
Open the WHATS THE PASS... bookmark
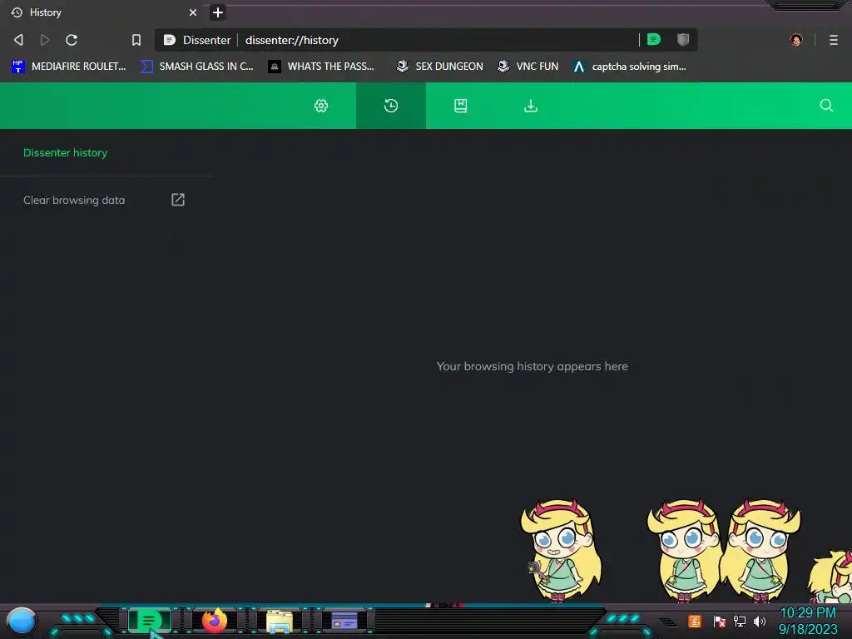tap(321, 67)
